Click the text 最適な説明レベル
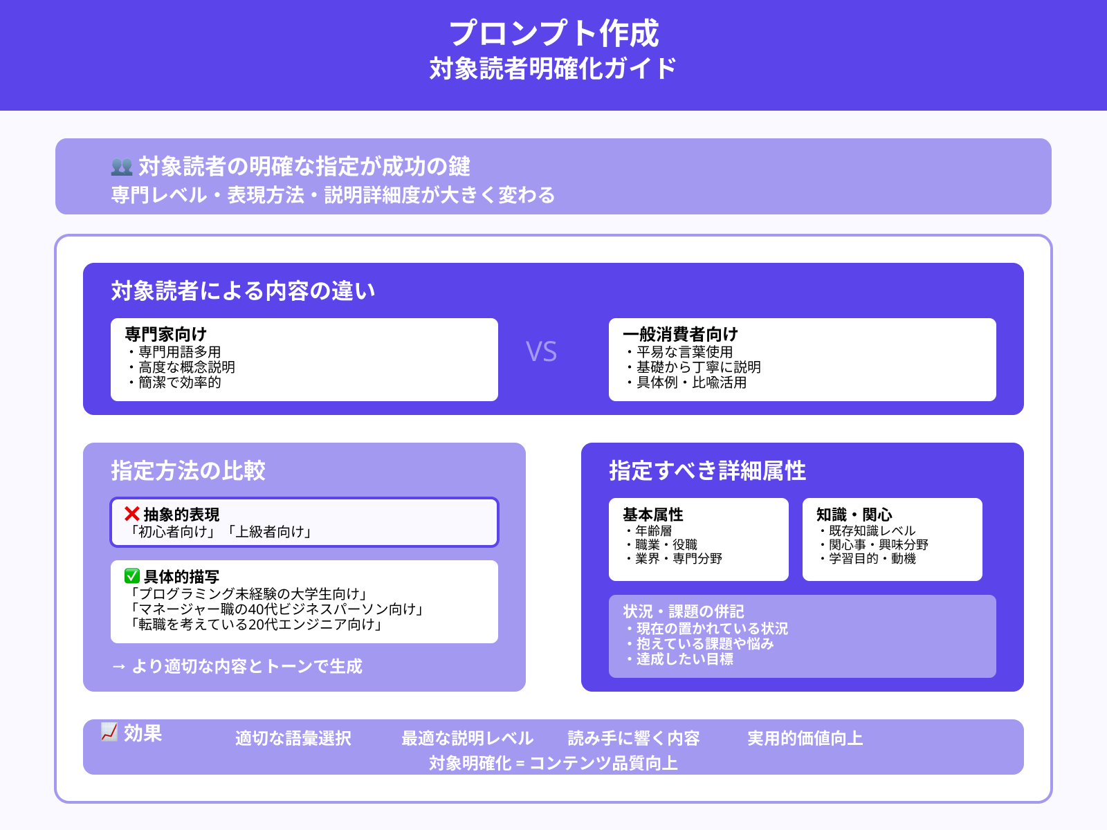The width and height of the screenshot is (1107, 830). point(468,739)
